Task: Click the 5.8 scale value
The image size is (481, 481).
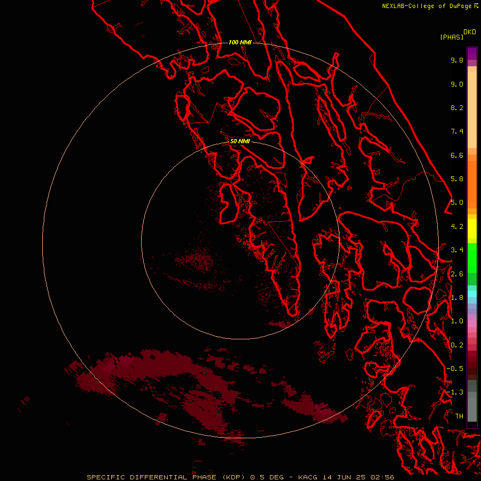Action: pos(457,179)
